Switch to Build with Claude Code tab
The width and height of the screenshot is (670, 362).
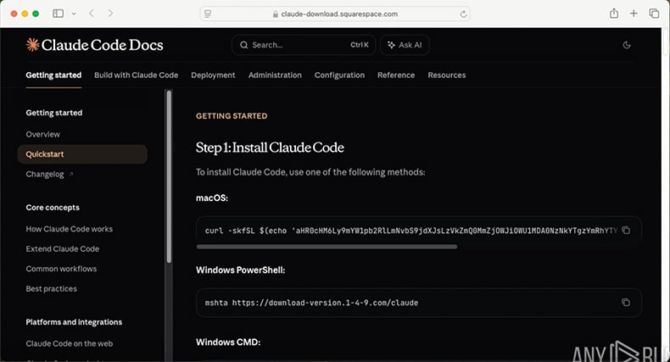point(137,75)
